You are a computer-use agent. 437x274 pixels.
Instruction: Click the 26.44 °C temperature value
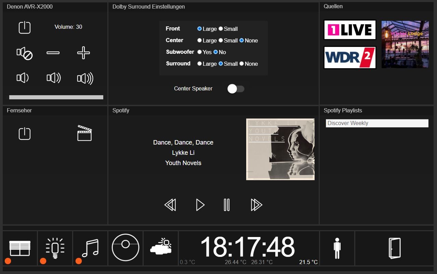(x=236, y=262)
